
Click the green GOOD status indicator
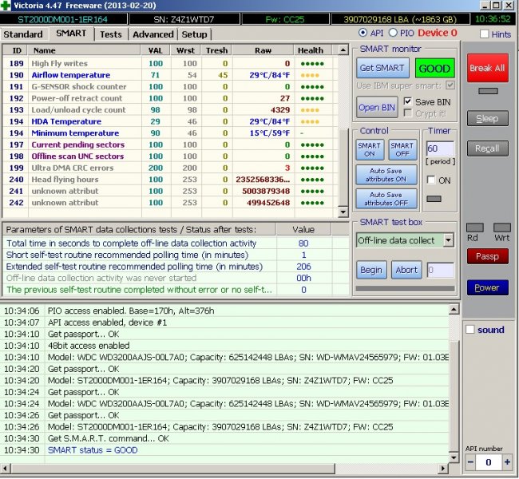pos(434,69)
